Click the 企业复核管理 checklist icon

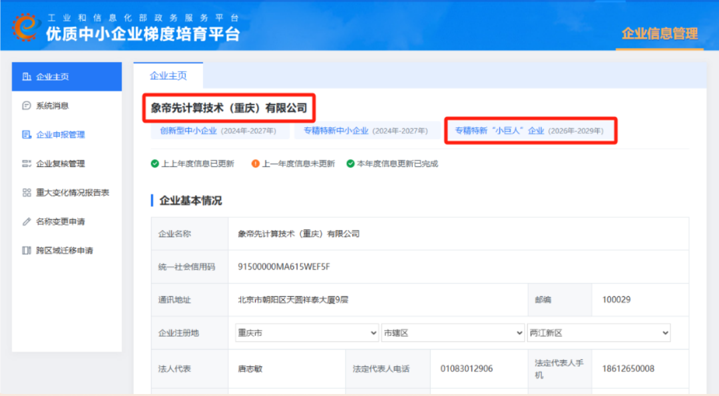pyautogui.click(x=27, y=164)
